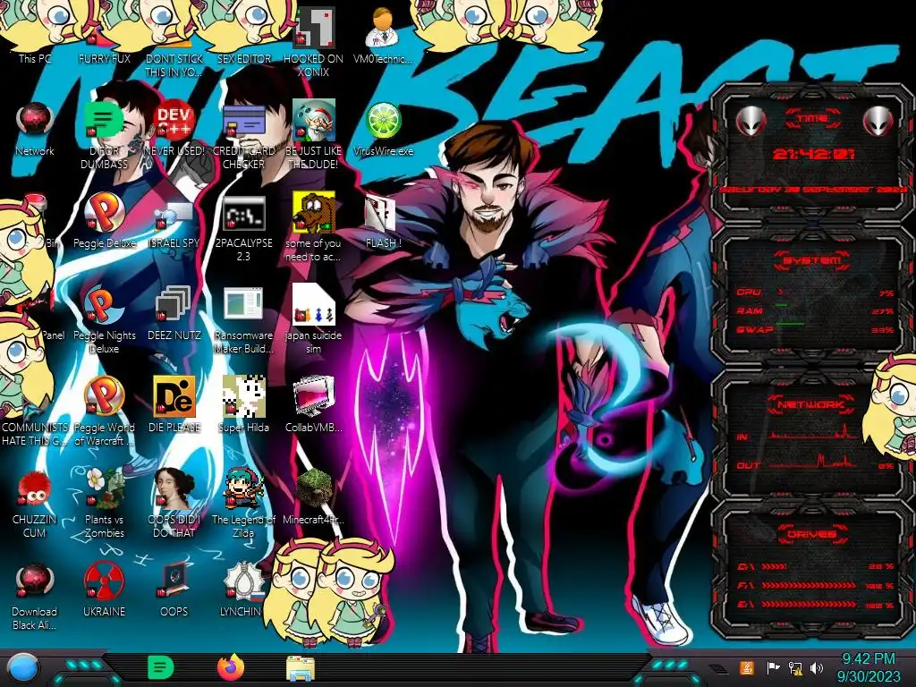The width and height of the screenshot is (916, 687).
Task: Open the DIE PLEASE De icon
Action: pyautogui.click(x=174, y=404)
